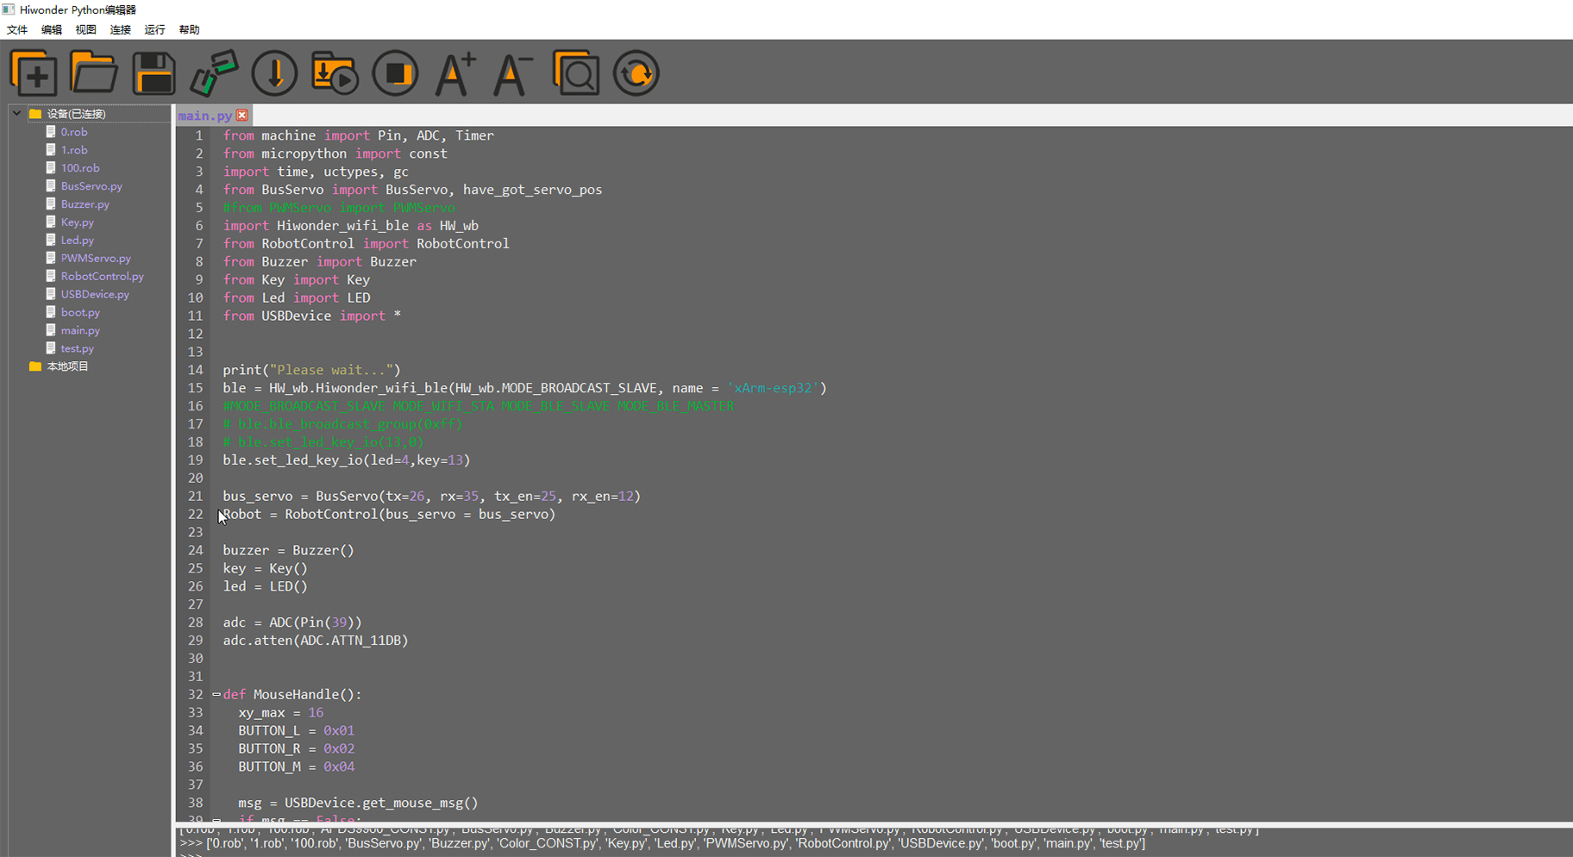Viewport: 1573px width, 857px height.
Task: Click the Download to device arrow icon
Action: pyautogui.click(x=274, y=73)
